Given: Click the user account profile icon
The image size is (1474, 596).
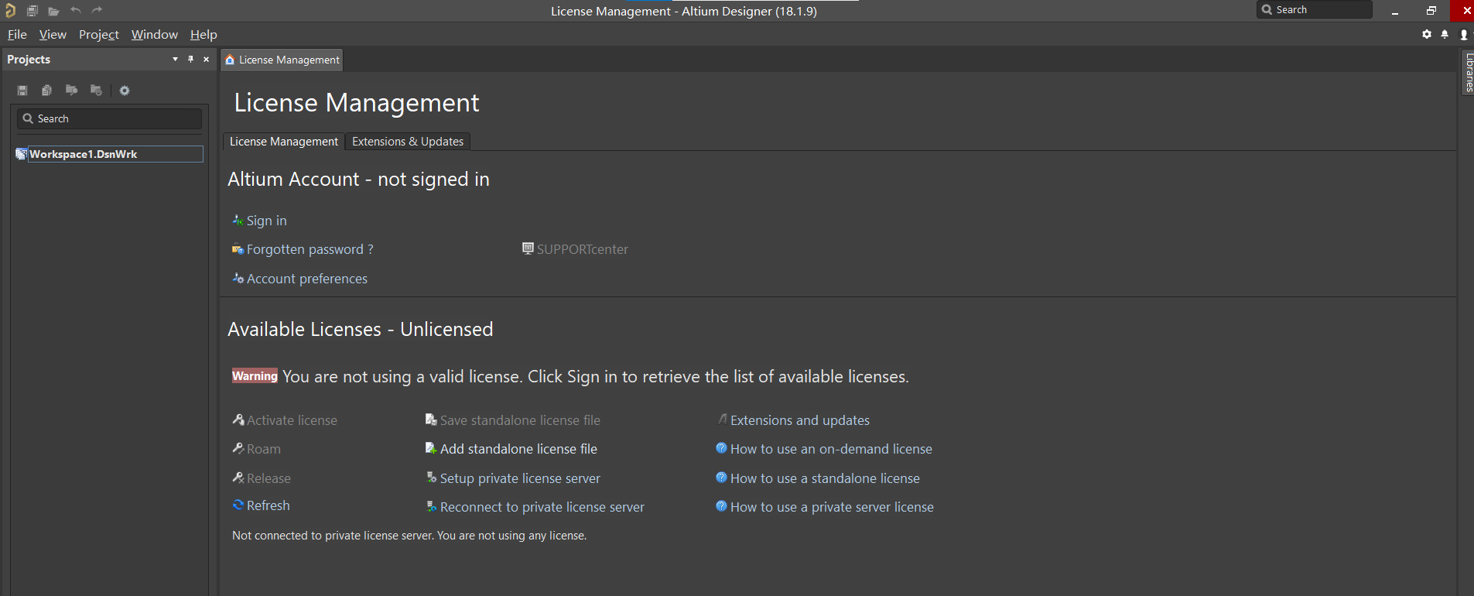Looking at the screenshot, I should (1463, 35).
